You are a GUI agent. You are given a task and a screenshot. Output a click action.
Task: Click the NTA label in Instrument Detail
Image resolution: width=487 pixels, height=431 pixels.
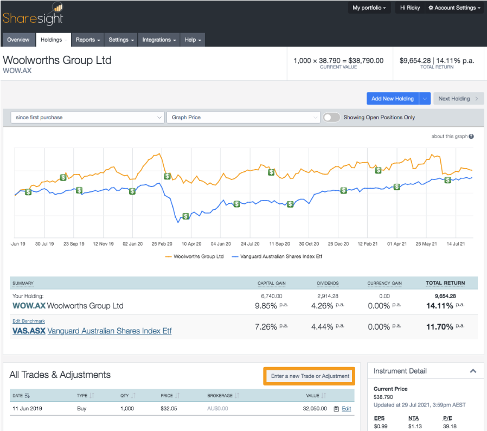coord(413,419)
